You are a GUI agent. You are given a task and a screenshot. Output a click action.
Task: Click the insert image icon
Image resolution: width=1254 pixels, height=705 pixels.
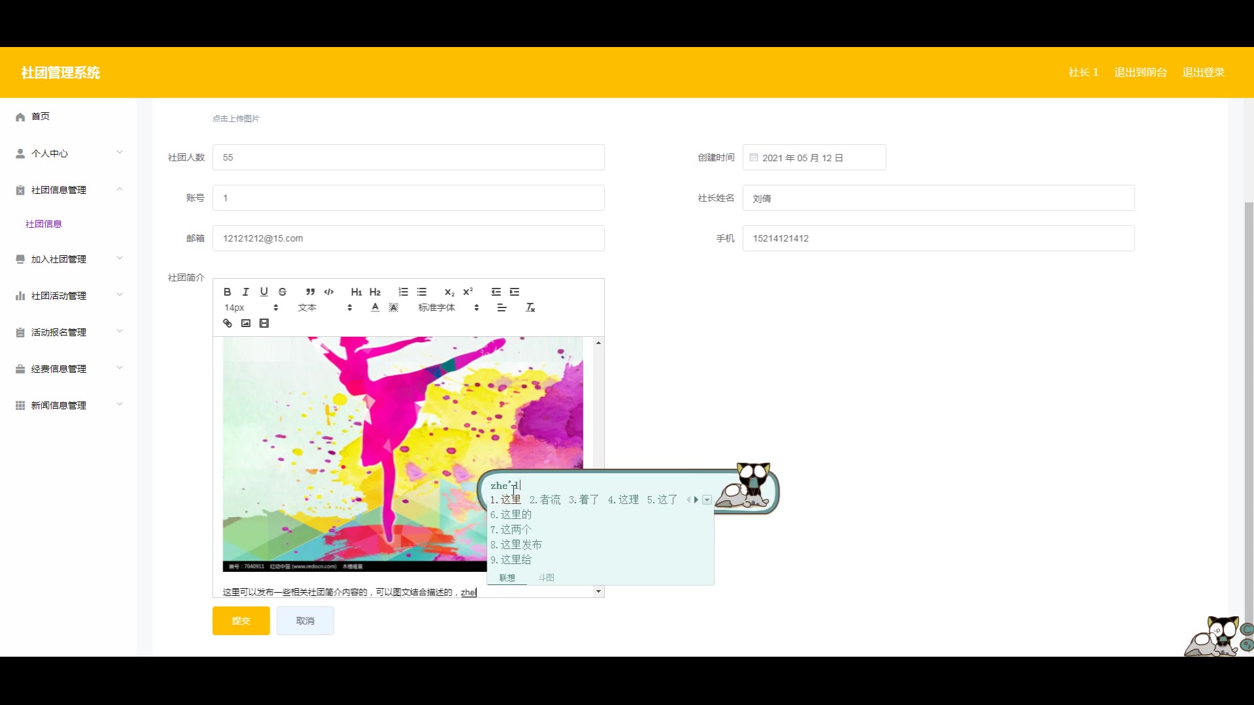click(x=246, y=323)
